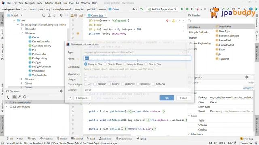
Task: Click the wrench icon in JPA Structure
Action: pyautogui.click(x=19, y=97)
